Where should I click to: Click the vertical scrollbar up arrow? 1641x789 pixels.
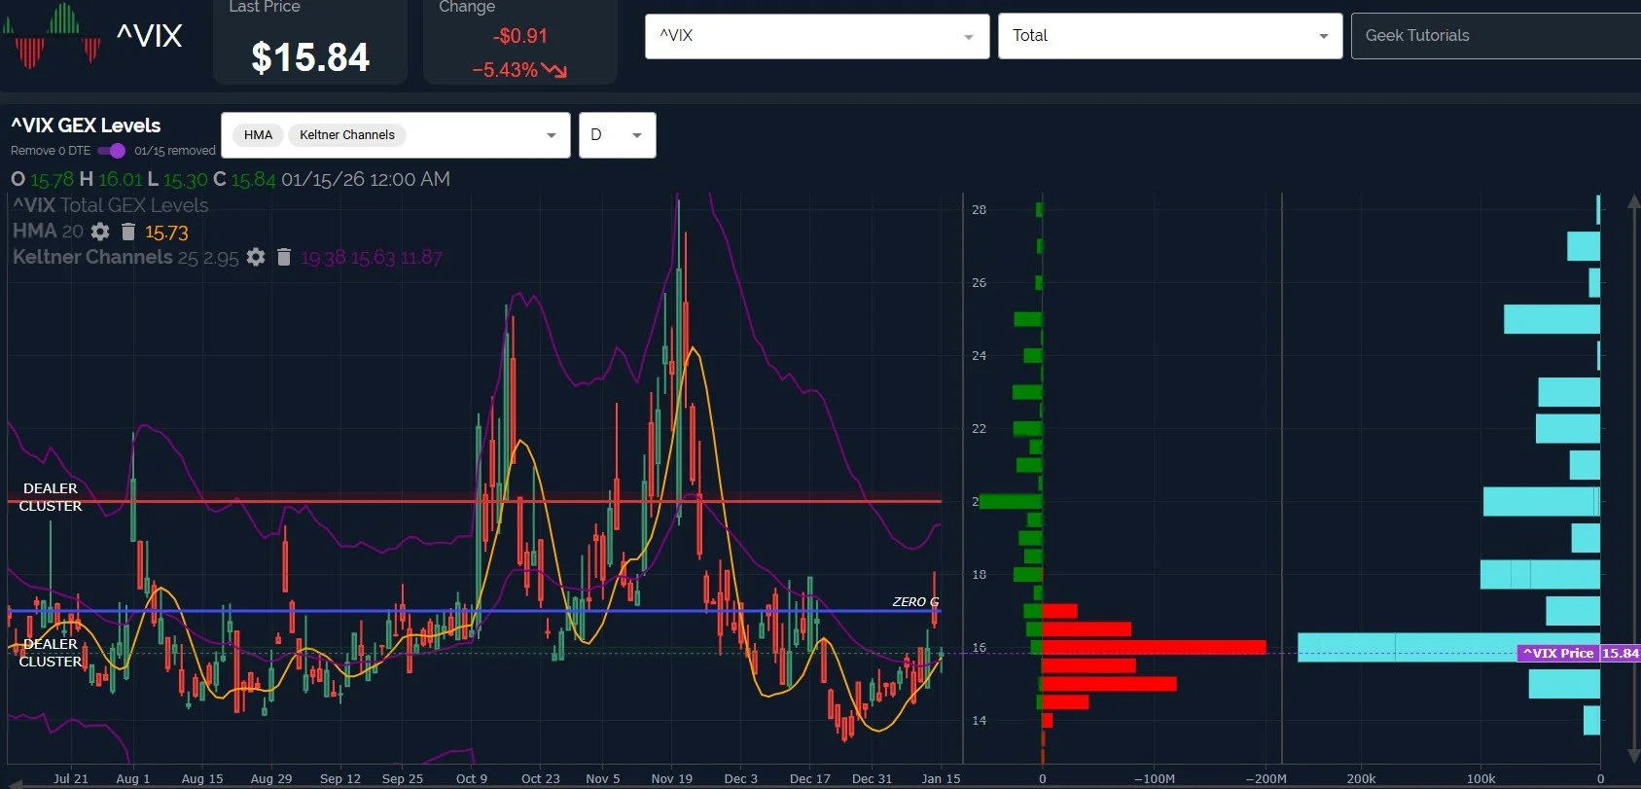(1632, 202)
